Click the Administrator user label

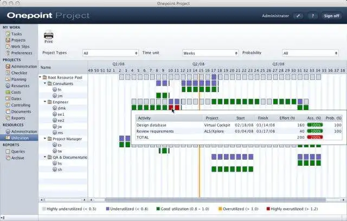click(x=275, y=16)
